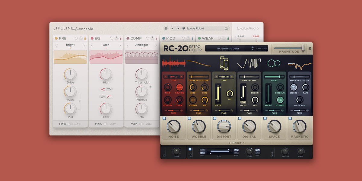This screenshot has width=362, height=181.
Task: Toggle the Magnetic STEREO rings button
Action: pyautogui.click(x=294, y=87)
